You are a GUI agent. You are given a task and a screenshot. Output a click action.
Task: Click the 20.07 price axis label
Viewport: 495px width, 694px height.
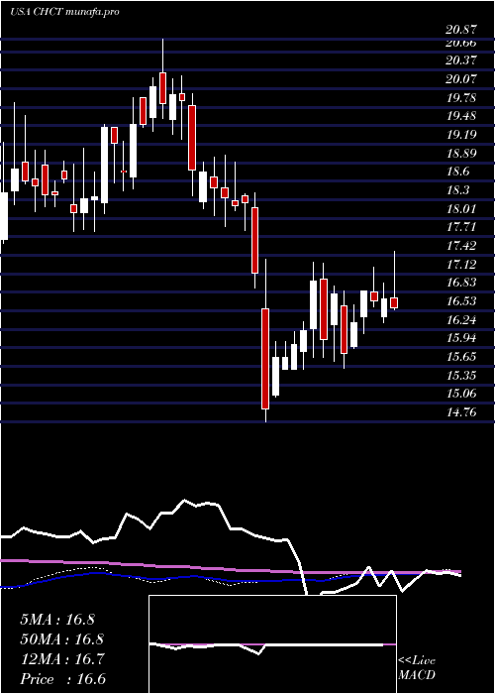point(461,79)
